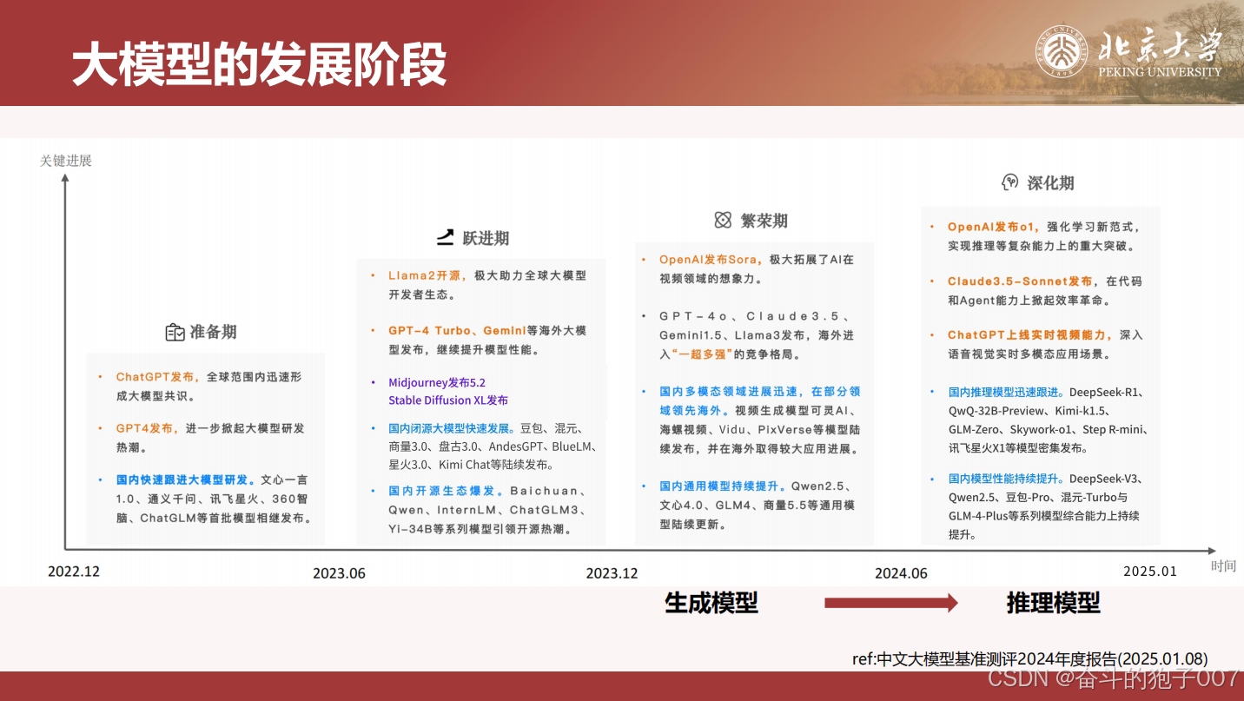Click the 推理模型 label
The height and width of the screenshot is (701, 1244).
(x=1053, y=603)
